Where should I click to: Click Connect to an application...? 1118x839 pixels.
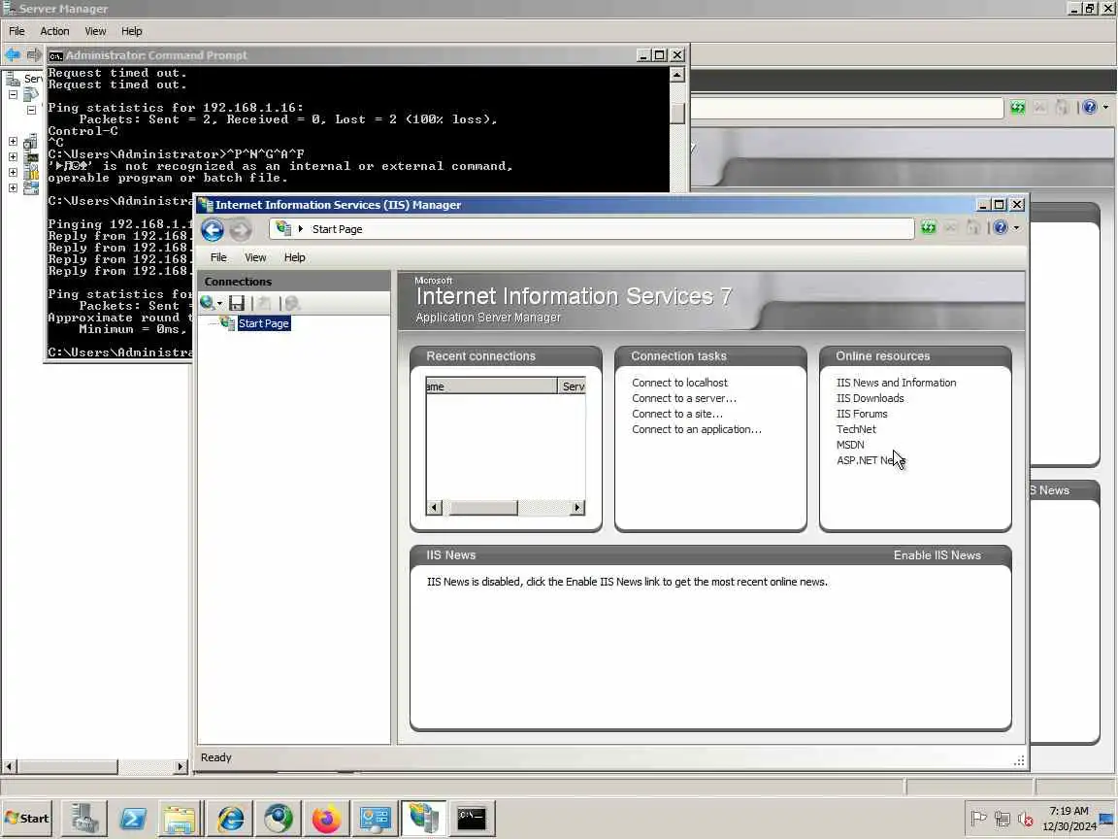(x=697, y=429)
